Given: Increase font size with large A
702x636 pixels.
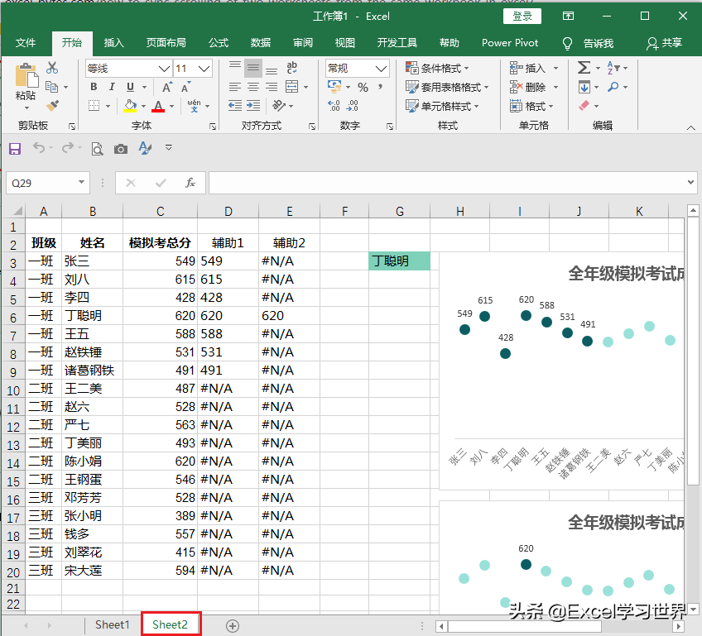Looking at the screenshot, I should tap(167, 87).
